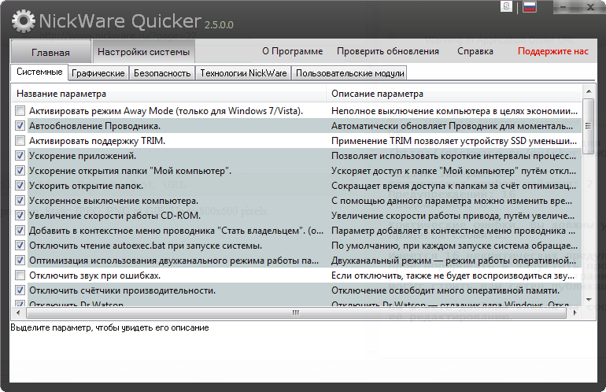Click the horizontal scrollbar left arrow
Screen dimensions: 606x392
tap(18, 312)
